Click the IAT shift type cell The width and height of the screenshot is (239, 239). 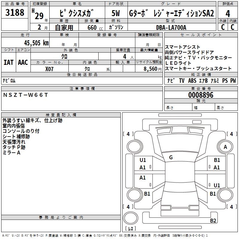9,62
